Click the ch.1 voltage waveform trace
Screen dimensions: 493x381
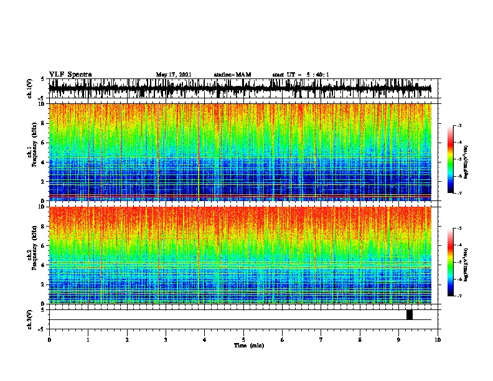pyautogui.click(x=240, y=88)
